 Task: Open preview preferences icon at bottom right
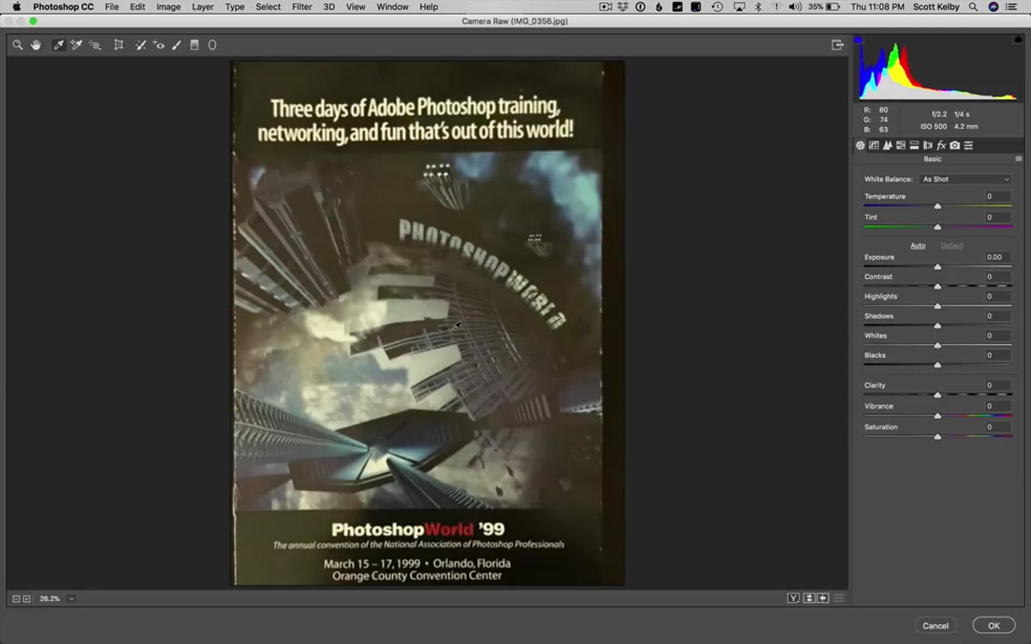pos(839,598)
